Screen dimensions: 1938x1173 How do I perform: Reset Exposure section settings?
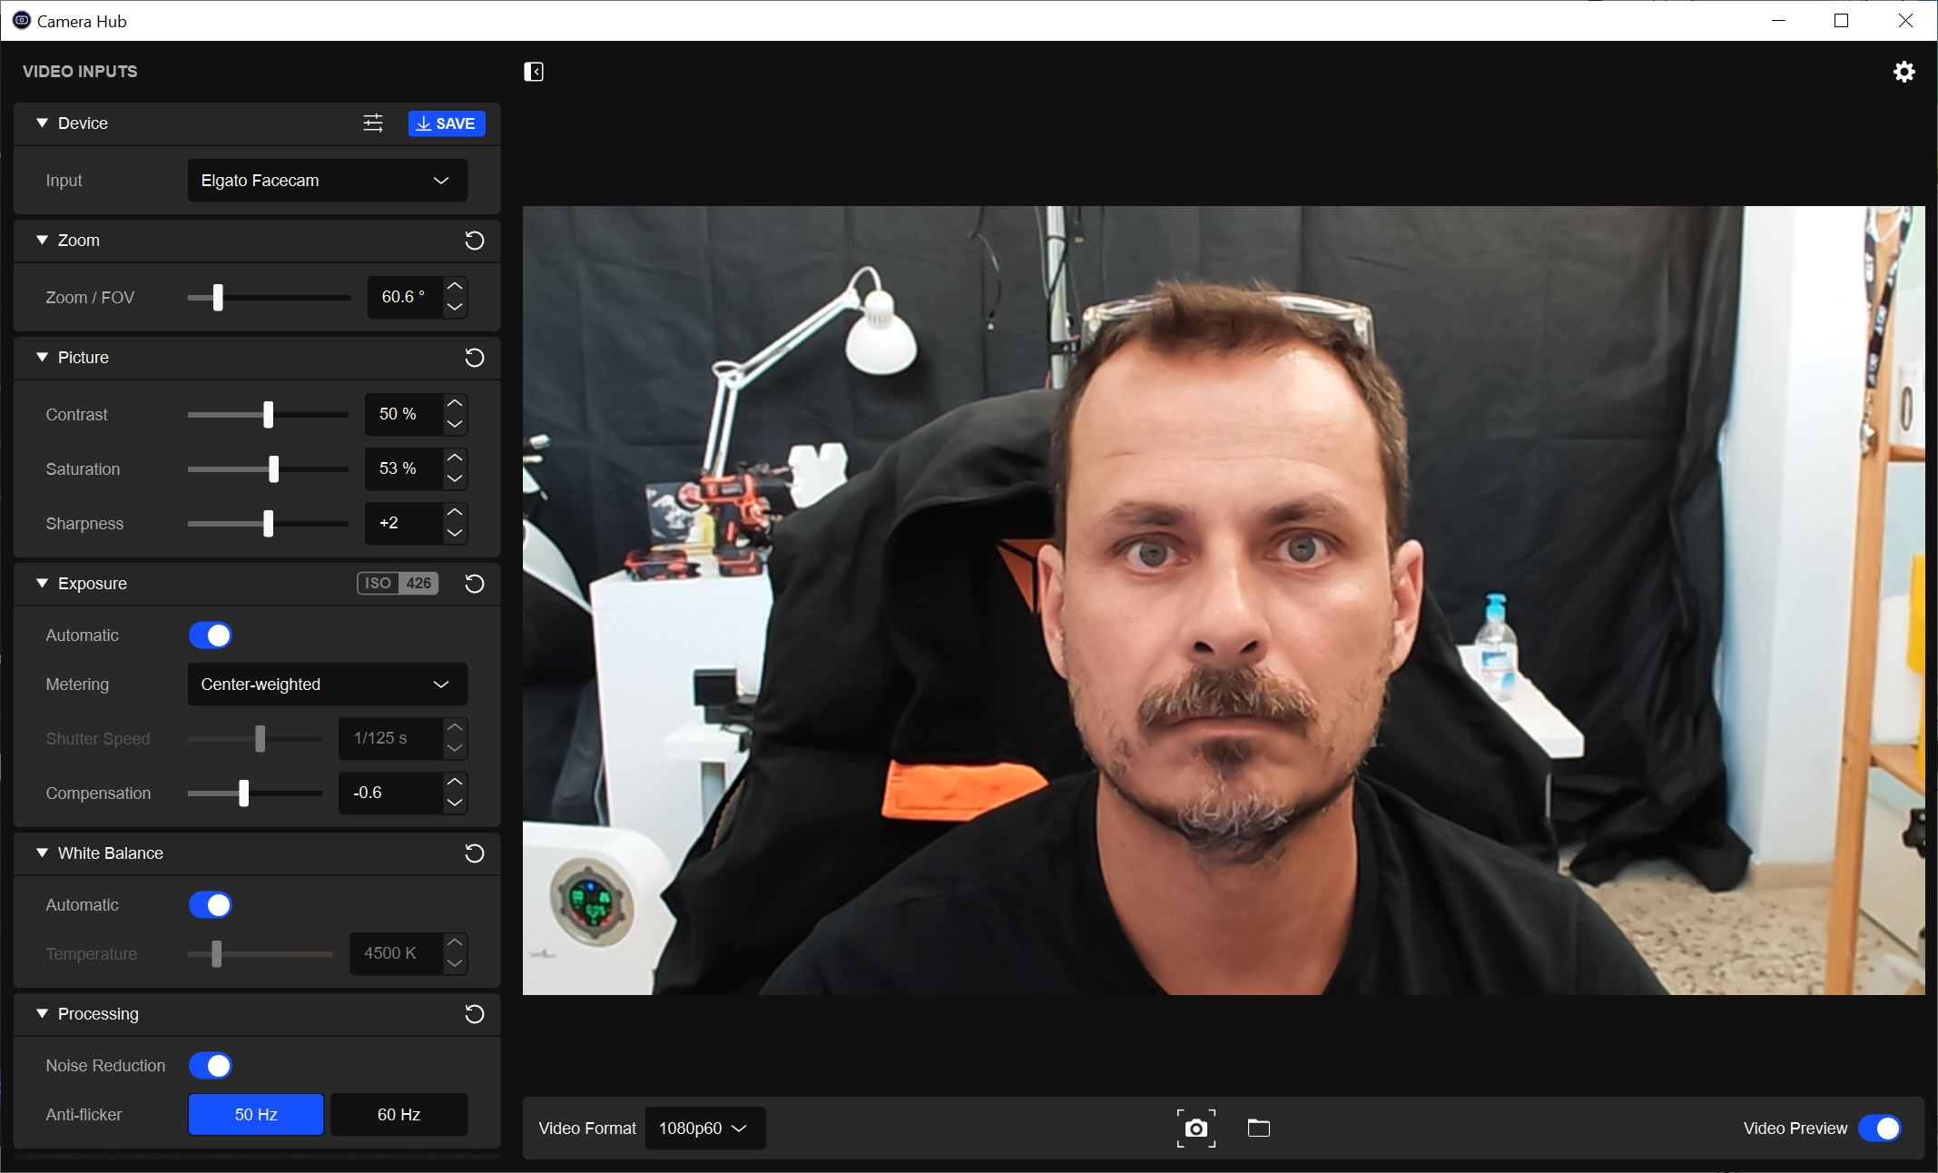[x=474, y=584]
